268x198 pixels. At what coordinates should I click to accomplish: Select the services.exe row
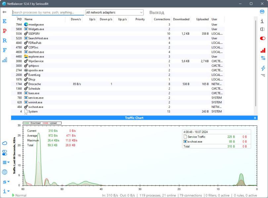tap(118, 98)
